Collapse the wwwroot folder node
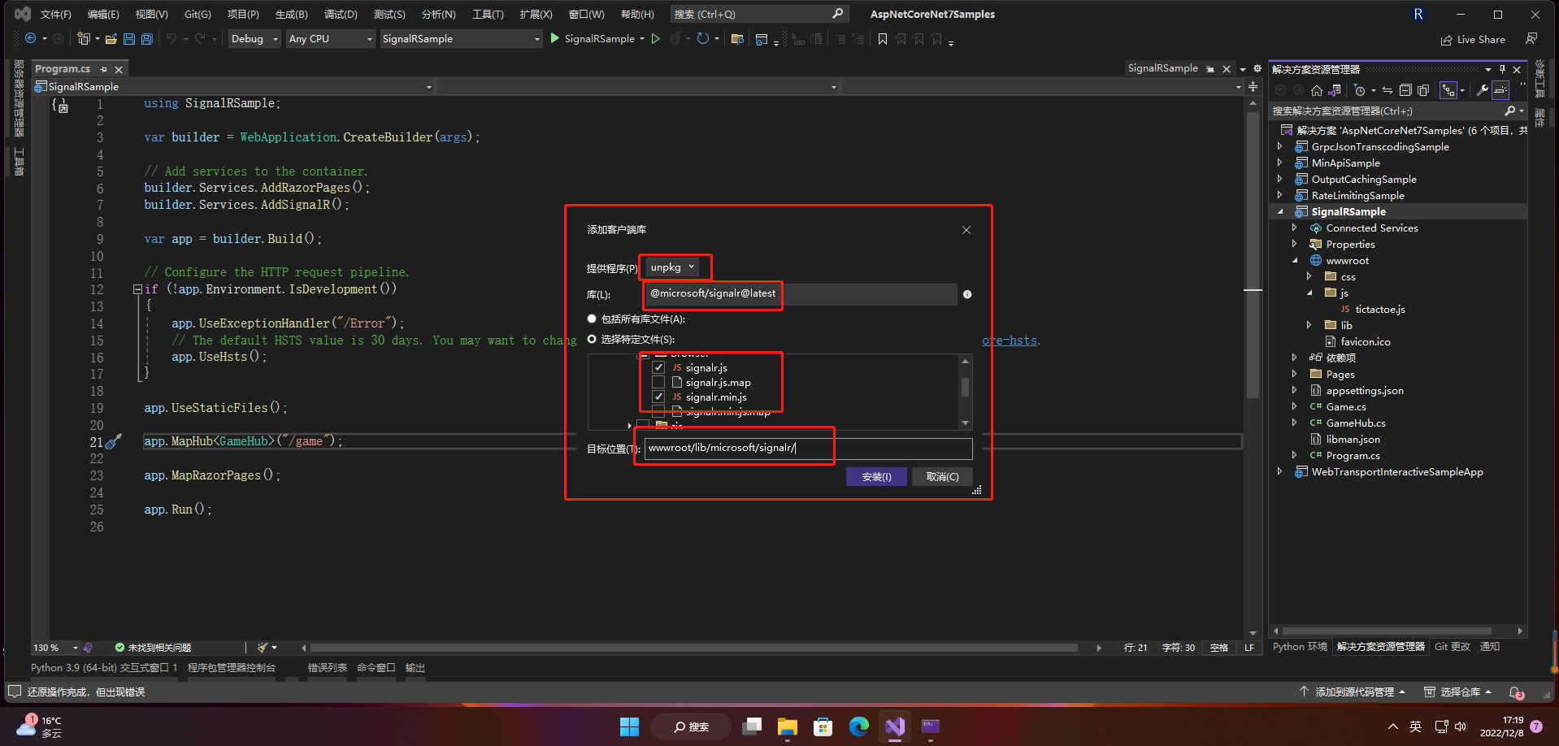The width and height of the screenshot is (1559, 746). click(1295, 261)
